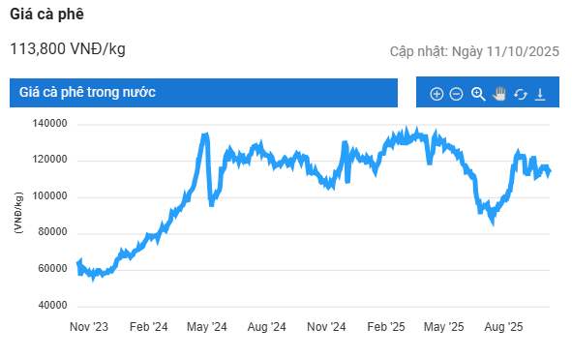Image resolution: width=572 pixels, height=358 pixels.
Task: Download the chart via download icon
Action: pos(540,94)
